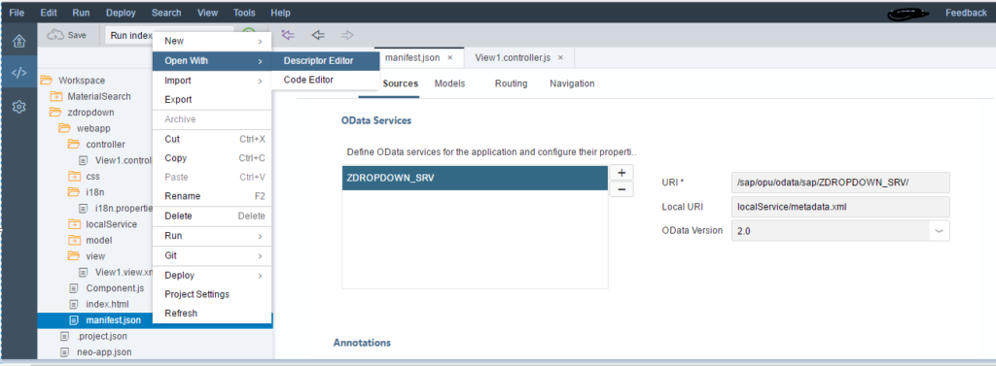The width and height of the screenshot is (996, 366).
Task: Click the Local URI input field
Action: [x=840, y=206]
